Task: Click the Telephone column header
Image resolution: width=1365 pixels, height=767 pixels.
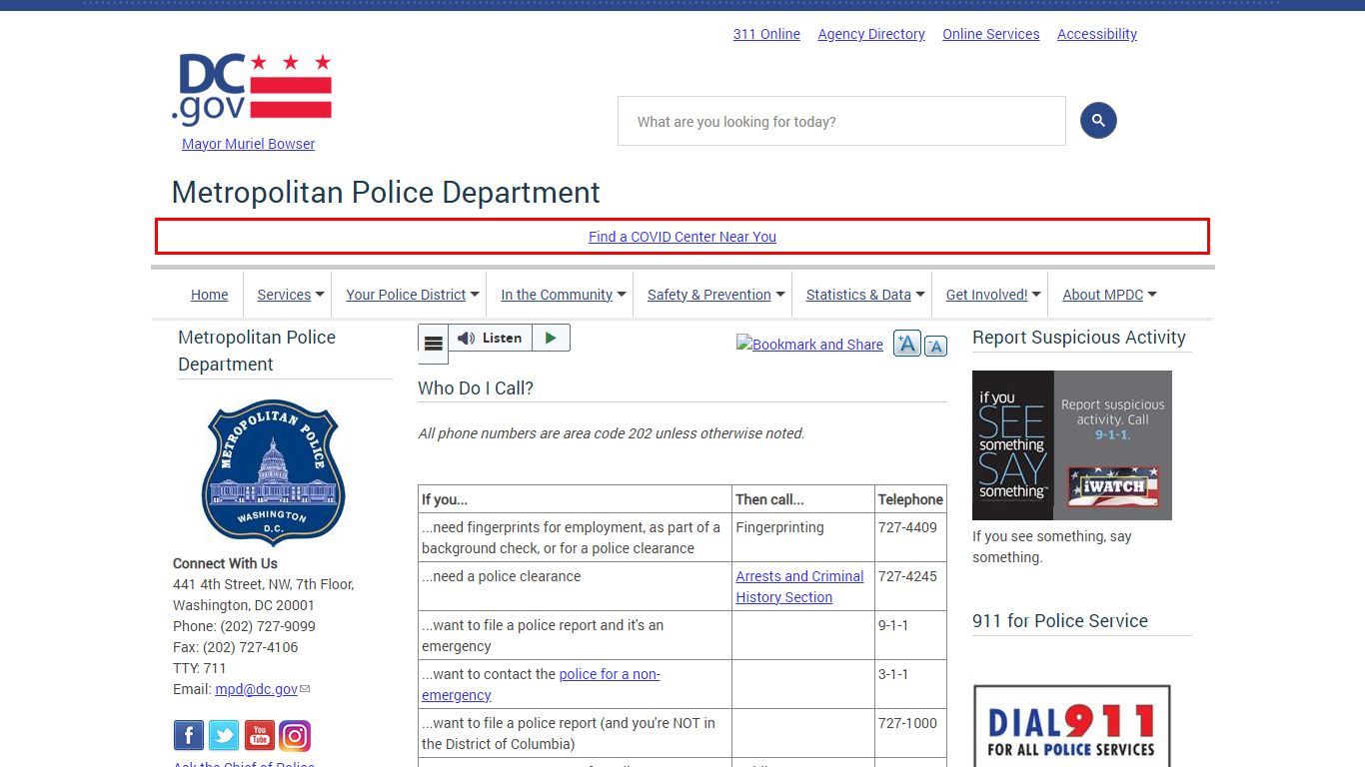Action: click(910, 499)
